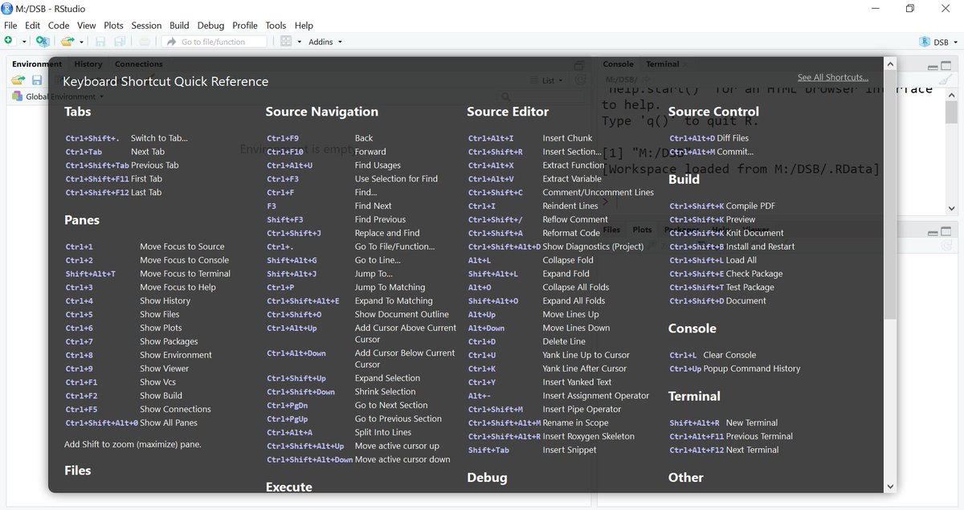The width and height of the screenshot is (964, 510).
Task: Open the Global Environment dropdown
Action: 59,96
